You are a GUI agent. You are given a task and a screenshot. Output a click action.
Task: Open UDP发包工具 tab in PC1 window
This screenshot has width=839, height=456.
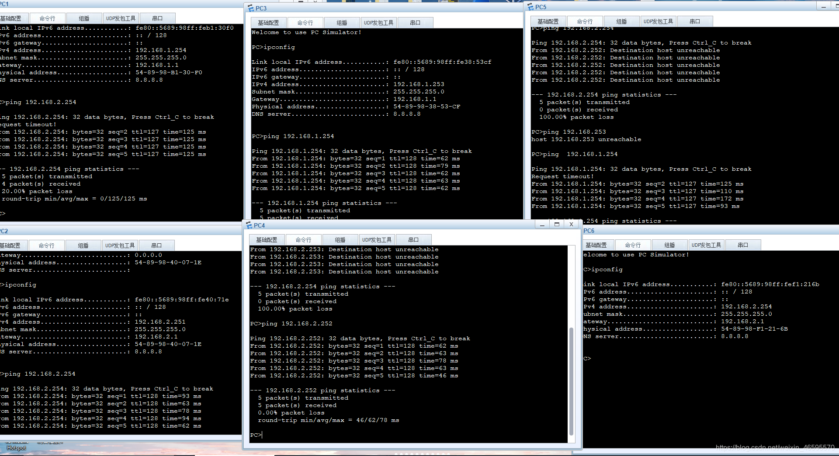(x=121, y=18)
